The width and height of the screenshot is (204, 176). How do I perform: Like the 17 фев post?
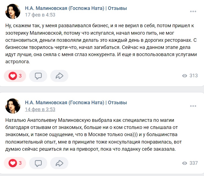(x=15, y=76)
